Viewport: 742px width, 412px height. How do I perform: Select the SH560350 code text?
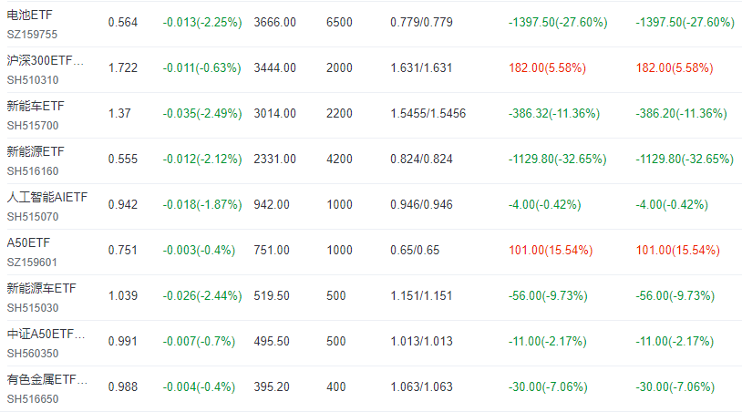pyautogui.click(x=33, y=354)
